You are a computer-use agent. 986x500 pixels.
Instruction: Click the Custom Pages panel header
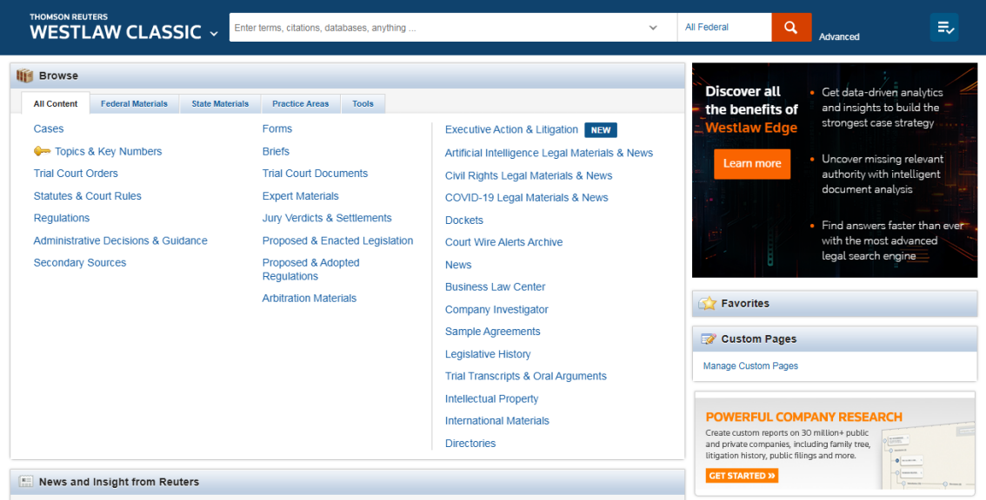click(x=835, y=339)
